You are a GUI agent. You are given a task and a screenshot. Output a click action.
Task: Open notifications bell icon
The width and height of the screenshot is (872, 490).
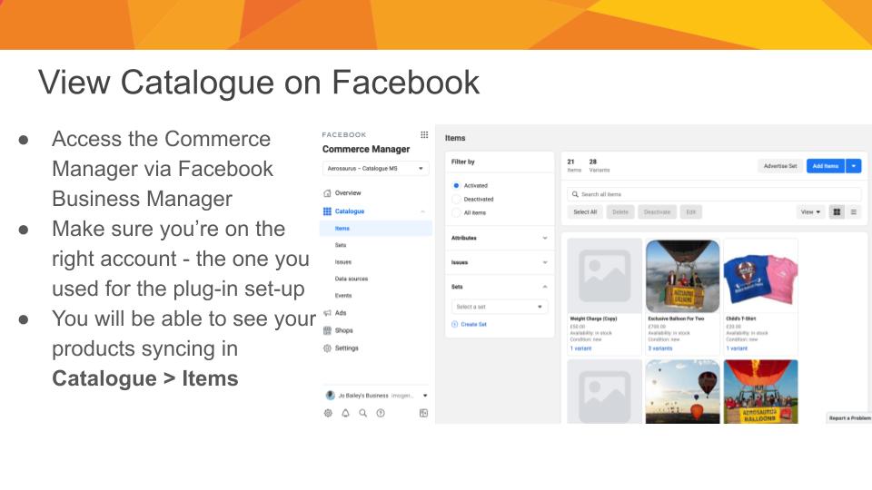pos(345,413)
